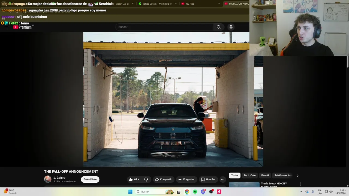Click the YouTube search magnifier button

[219, 27]
